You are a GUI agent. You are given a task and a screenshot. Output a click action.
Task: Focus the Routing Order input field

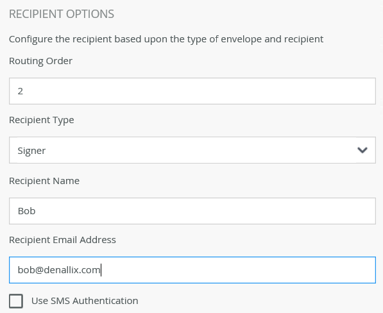192,91
